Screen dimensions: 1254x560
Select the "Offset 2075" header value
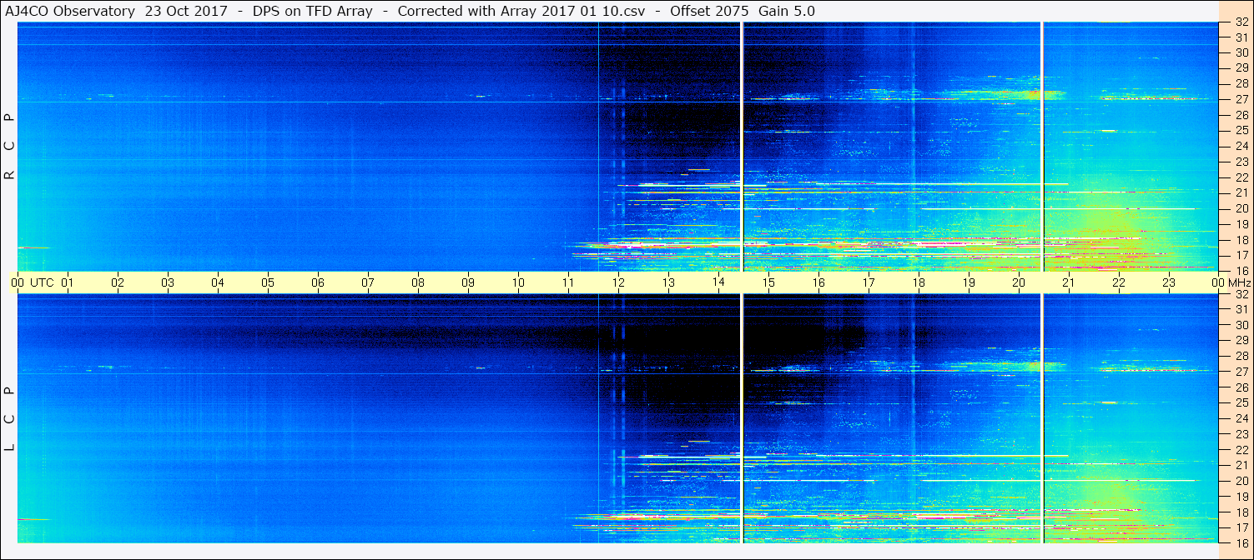[709, 12]
